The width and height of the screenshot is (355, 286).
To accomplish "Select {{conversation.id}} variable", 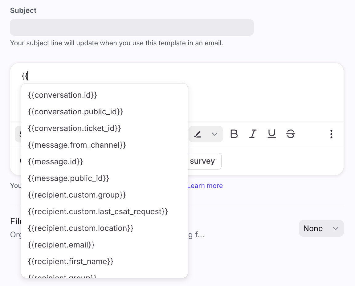I will click(x=63, y=95).
